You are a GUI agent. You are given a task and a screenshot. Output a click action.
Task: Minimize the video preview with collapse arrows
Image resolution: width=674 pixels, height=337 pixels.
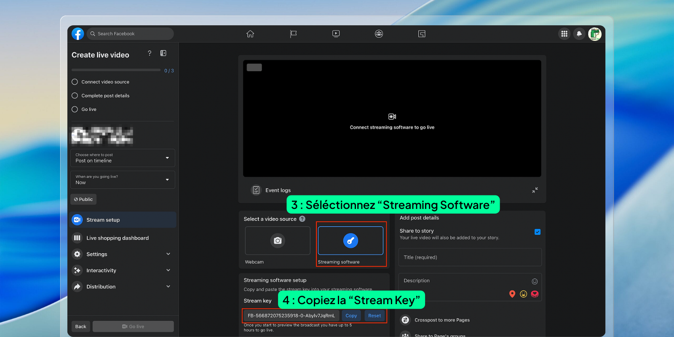pos(535,190)
